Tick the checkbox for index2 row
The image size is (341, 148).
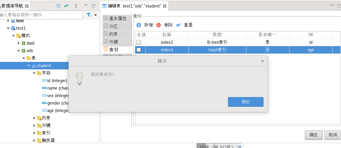[139, 42]
